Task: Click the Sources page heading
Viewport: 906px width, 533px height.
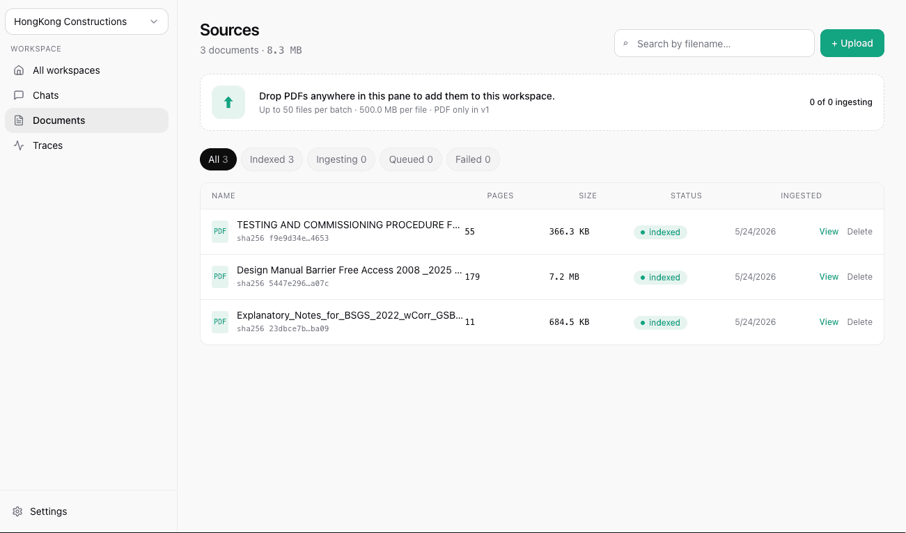Action: (229, 30)
